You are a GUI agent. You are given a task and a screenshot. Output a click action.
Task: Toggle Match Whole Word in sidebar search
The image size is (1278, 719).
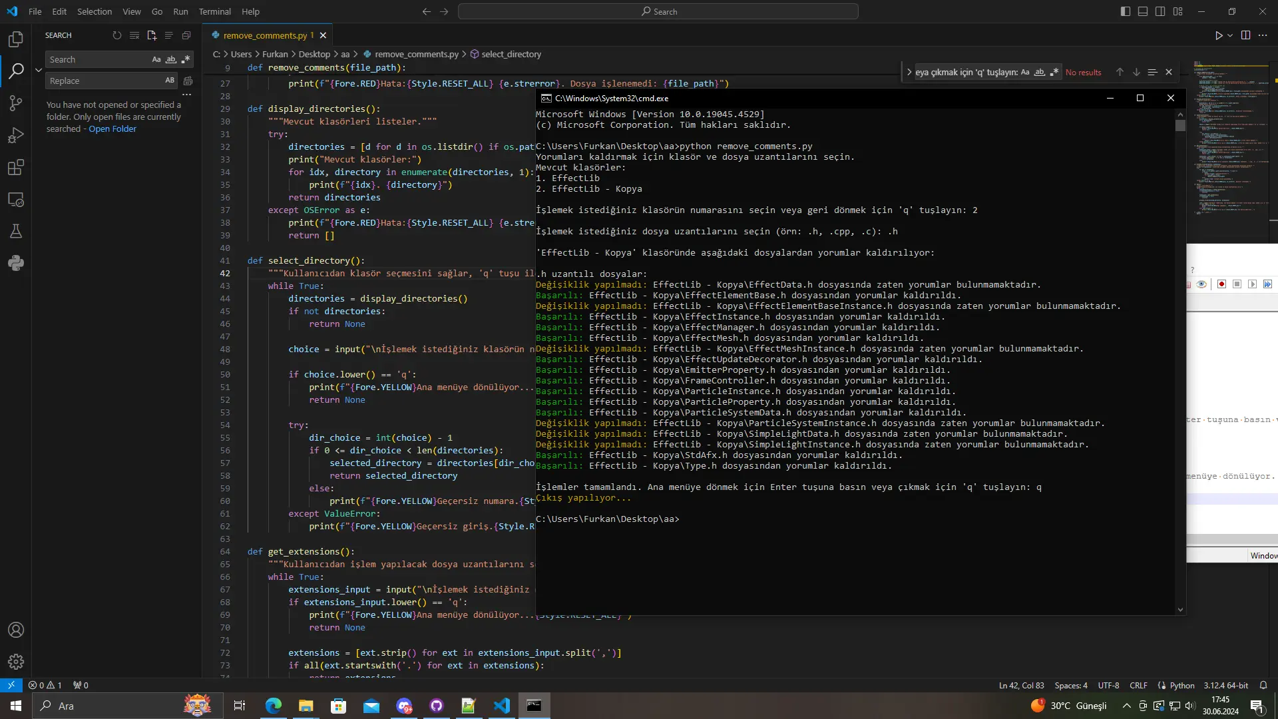coord(171,59)
